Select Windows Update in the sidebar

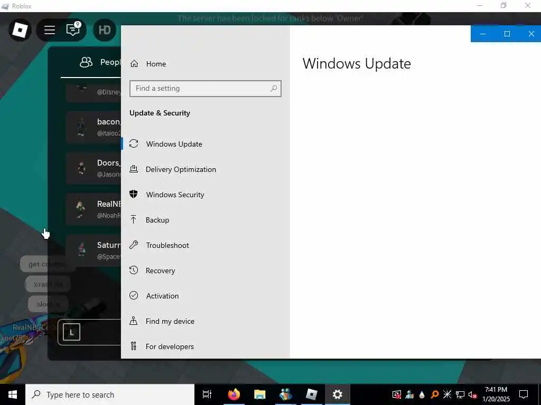(174, 144)
